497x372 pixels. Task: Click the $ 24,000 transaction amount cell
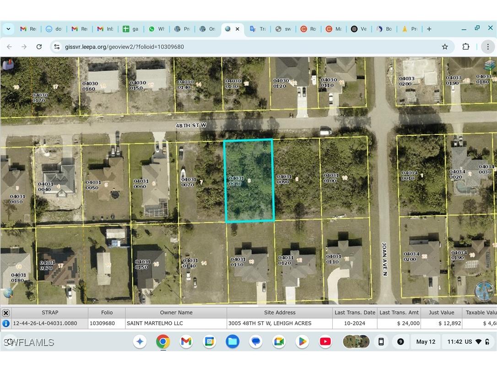pyautogui.click(x=399, y=323)
